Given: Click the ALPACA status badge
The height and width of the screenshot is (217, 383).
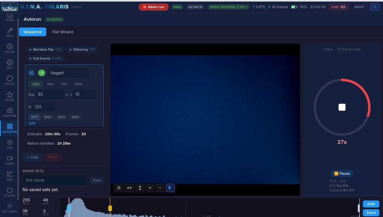Looking at the screenshot, I should (195, 7).
